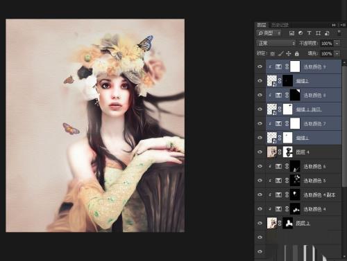Toggle visibility of 选取颜色 7 layer
The image size is (347, 261).
tap(260, 124)
